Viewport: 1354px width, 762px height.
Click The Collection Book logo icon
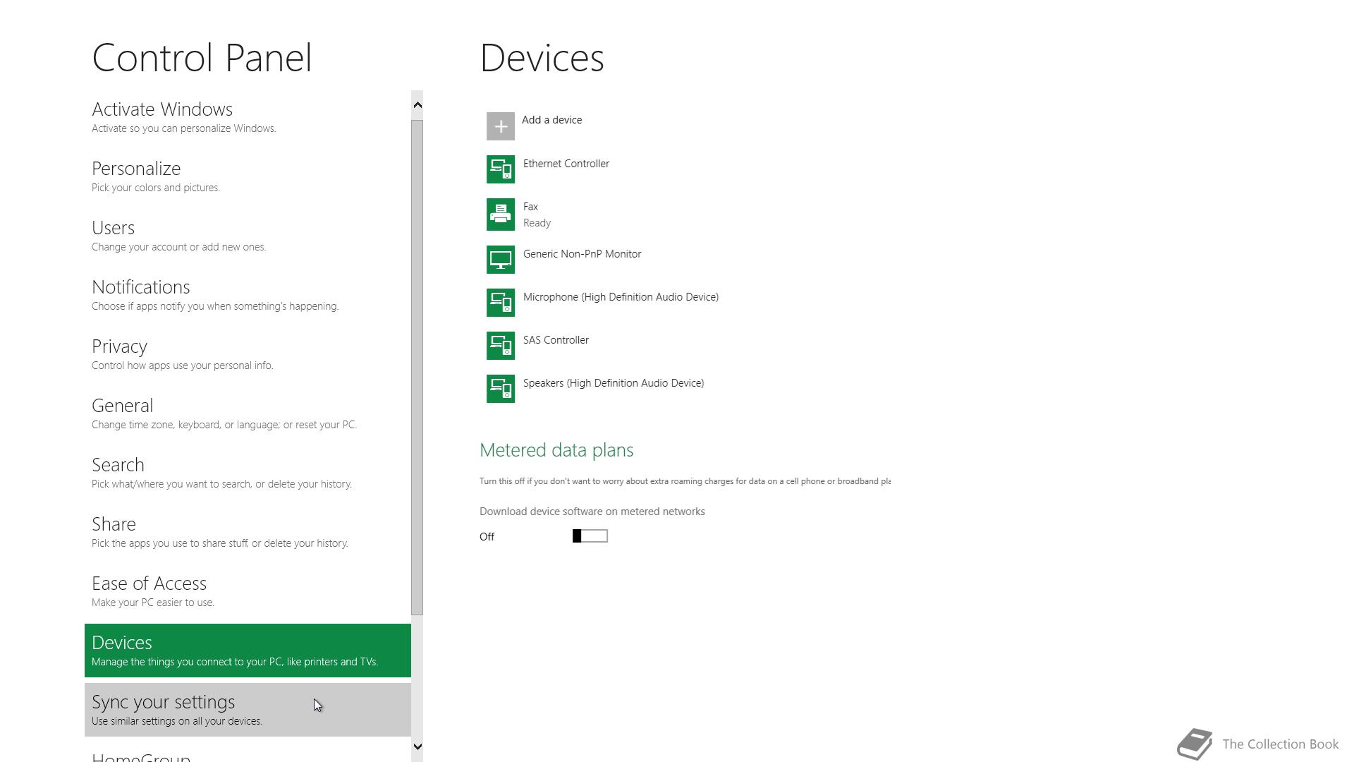(x=1194, y=744)
